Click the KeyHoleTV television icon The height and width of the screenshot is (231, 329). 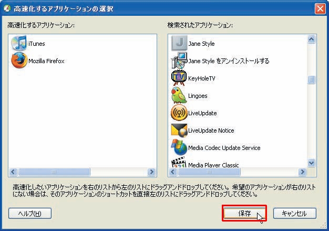(179, 78)
